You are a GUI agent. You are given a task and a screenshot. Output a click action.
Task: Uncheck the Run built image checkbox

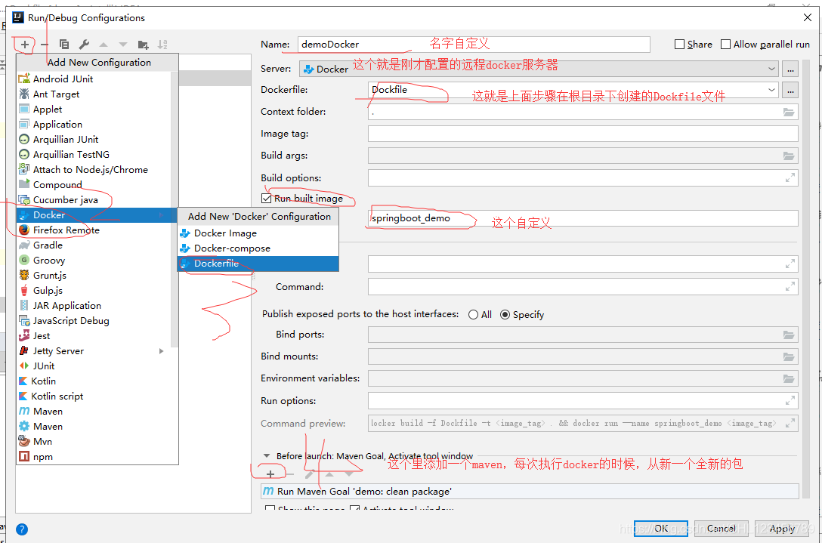tap(266, 198)
